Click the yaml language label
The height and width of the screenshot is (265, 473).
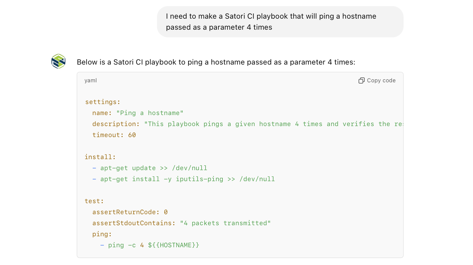(x=91, y=80)
